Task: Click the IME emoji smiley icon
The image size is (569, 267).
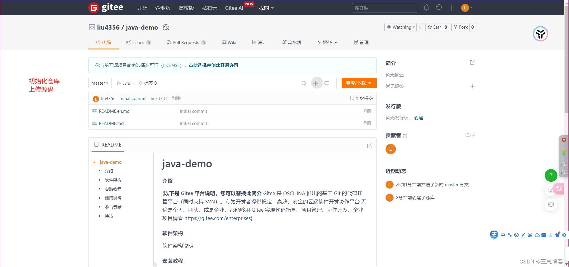Action: [x=516, y=235]
